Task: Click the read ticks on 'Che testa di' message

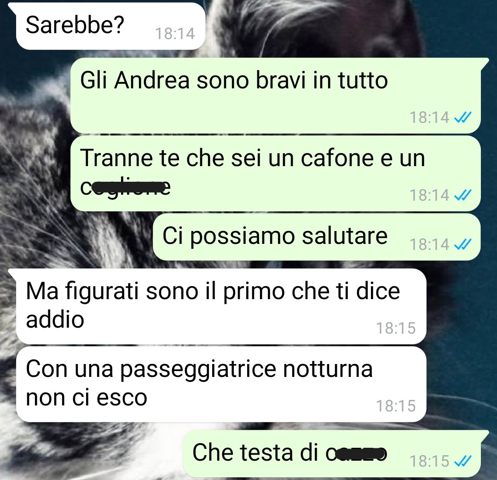Action: pyautogui.click(x=463, y=461)
